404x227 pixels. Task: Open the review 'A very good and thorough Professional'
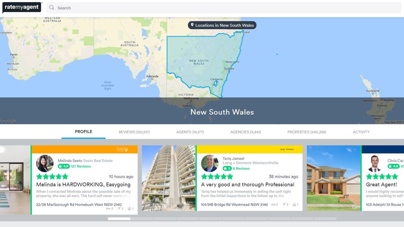248,184
